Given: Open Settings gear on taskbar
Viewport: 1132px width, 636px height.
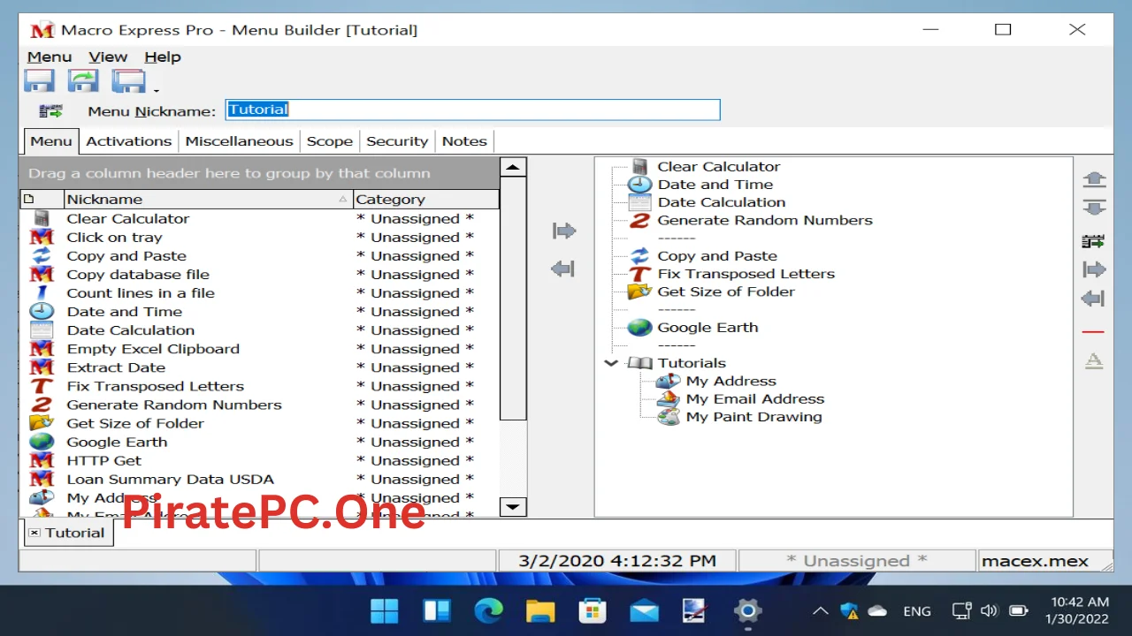Looking at the screenshot, I should coord(748,610).
